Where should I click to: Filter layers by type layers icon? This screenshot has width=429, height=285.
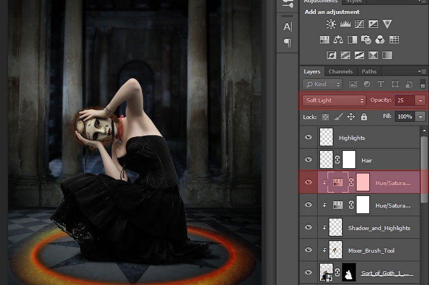tap(381, 84)
